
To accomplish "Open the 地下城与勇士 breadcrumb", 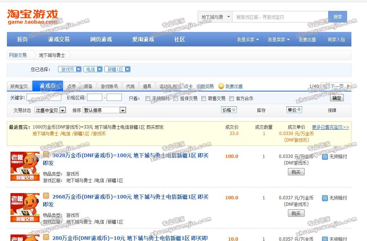I will coord(52,55).
